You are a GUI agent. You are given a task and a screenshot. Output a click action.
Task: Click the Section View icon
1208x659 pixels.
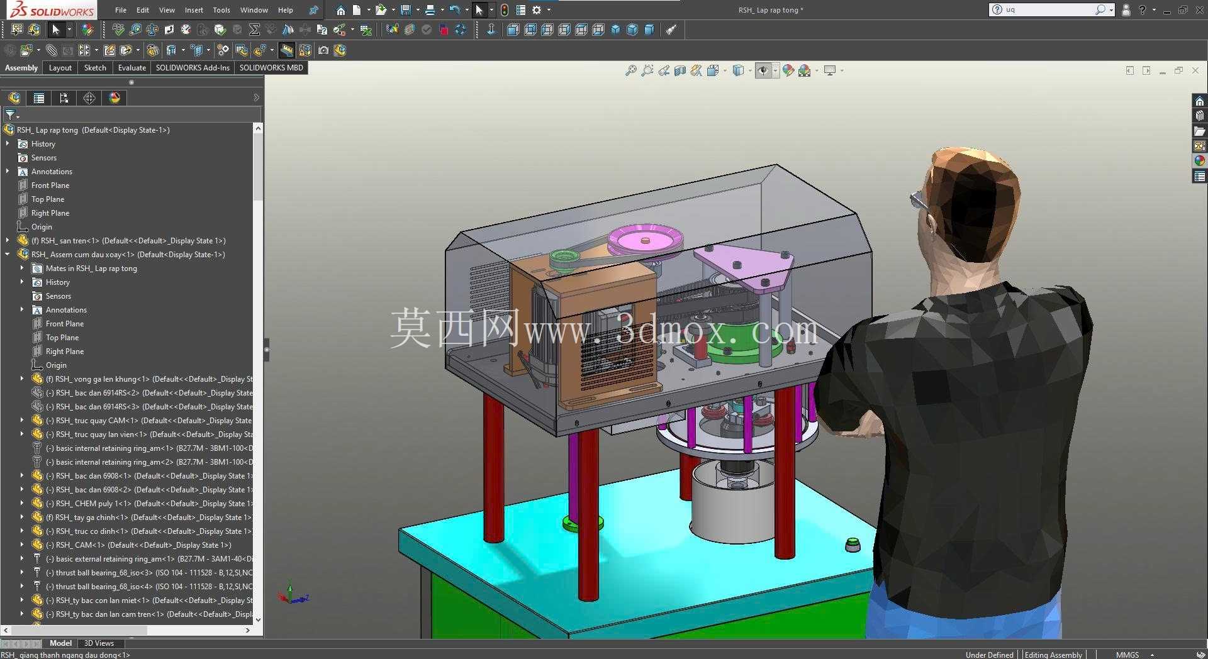tap(679, 70)
